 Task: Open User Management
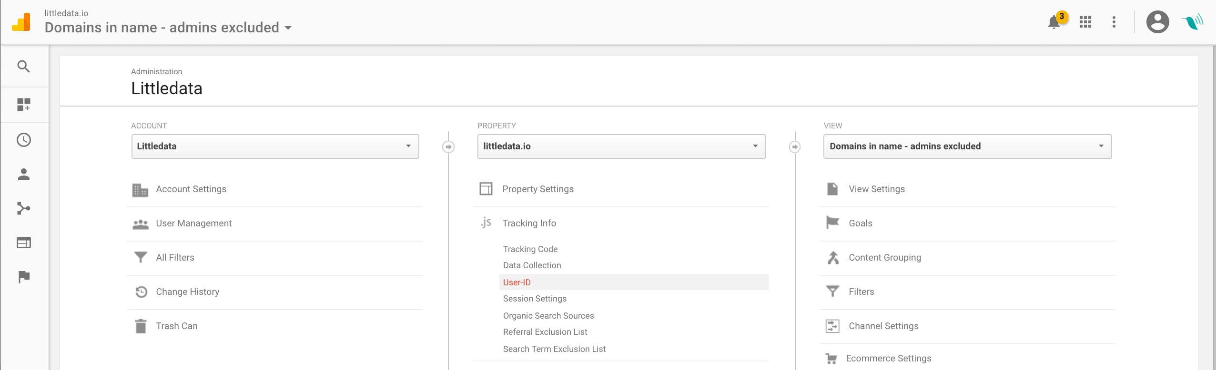point(194,224)
